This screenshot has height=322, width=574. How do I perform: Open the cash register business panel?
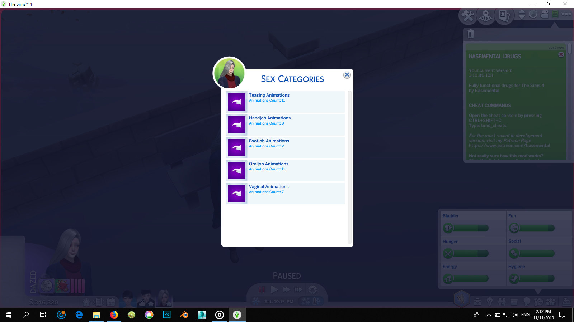(x=566, y=302)
